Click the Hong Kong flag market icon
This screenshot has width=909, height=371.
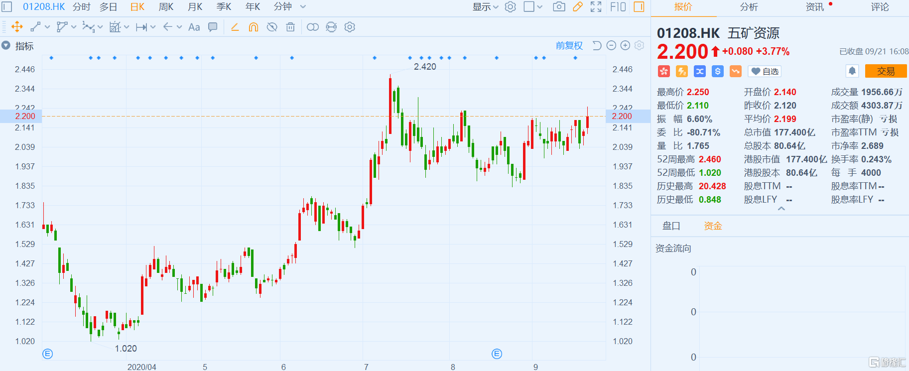[x=664, y=71]
